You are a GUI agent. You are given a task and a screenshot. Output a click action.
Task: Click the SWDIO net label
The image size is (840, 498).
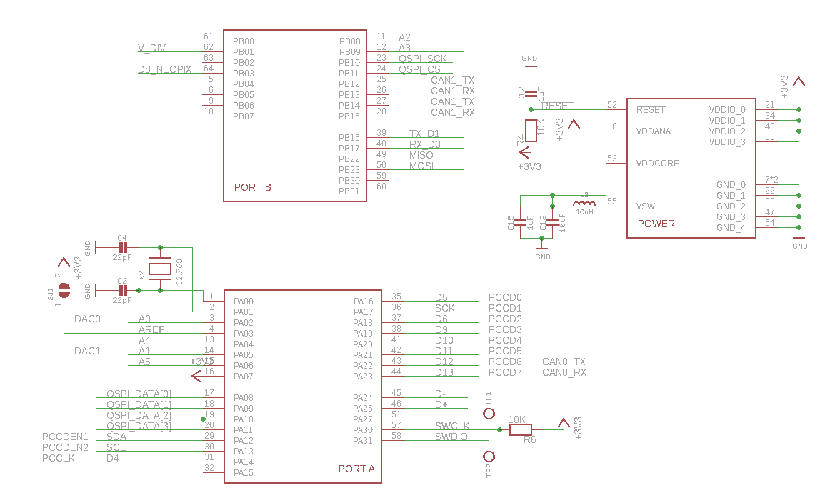pos(453,436)
